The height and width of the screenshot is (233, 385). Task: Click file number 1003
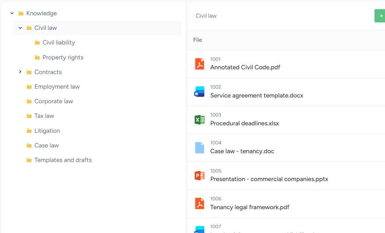216,115
